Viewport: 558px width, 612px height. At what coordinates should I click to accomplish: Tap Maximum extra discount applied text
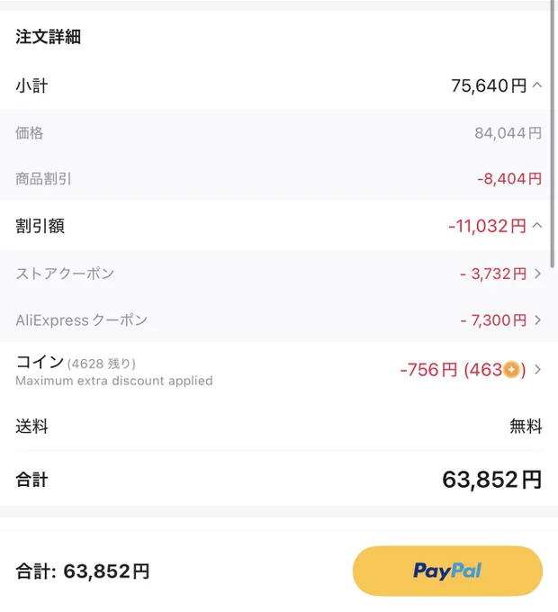tap(114, 381)
